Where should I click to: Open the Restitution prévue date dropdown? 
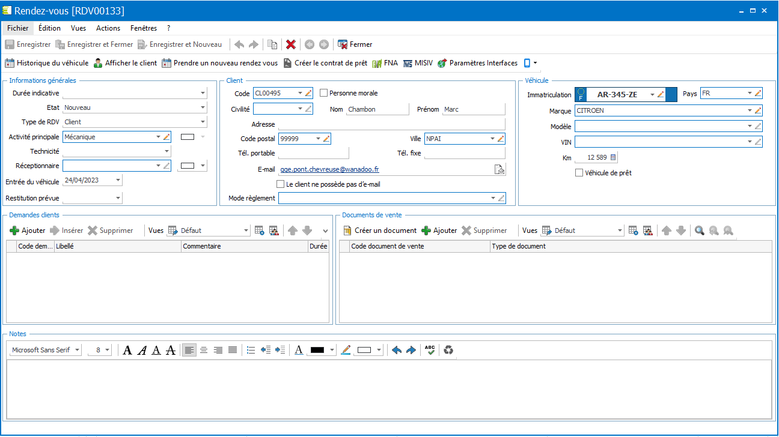[x=117, y=198]
